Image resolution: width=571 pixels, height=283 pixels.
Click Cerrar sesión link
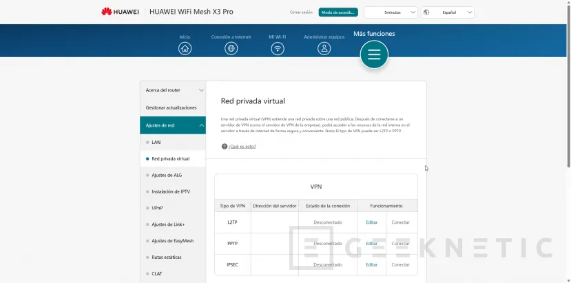click(x=301, y=12)
